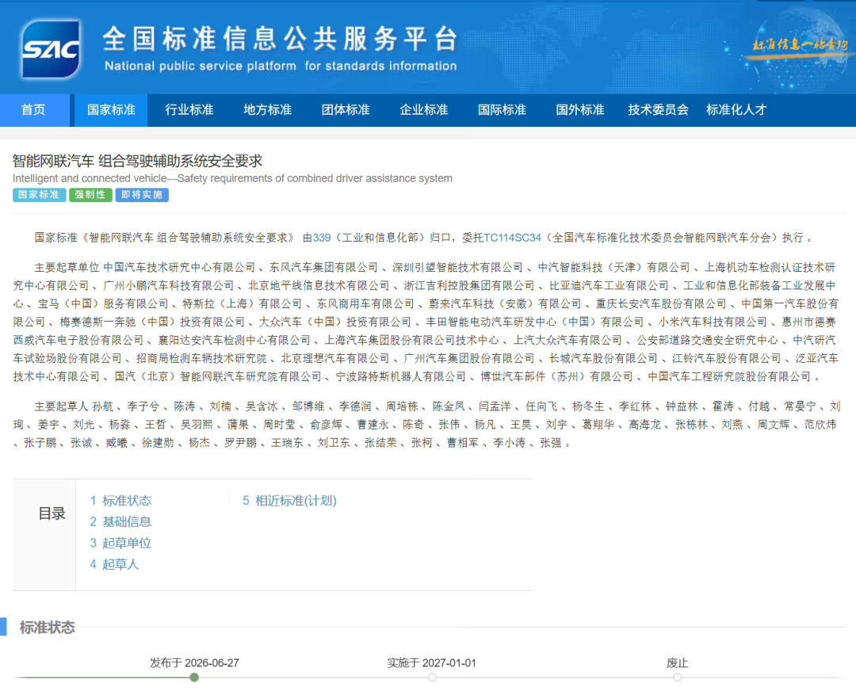
Task: Click drafting unit 东风汽车集团有限公司
Action: click(x=323, y=267)
